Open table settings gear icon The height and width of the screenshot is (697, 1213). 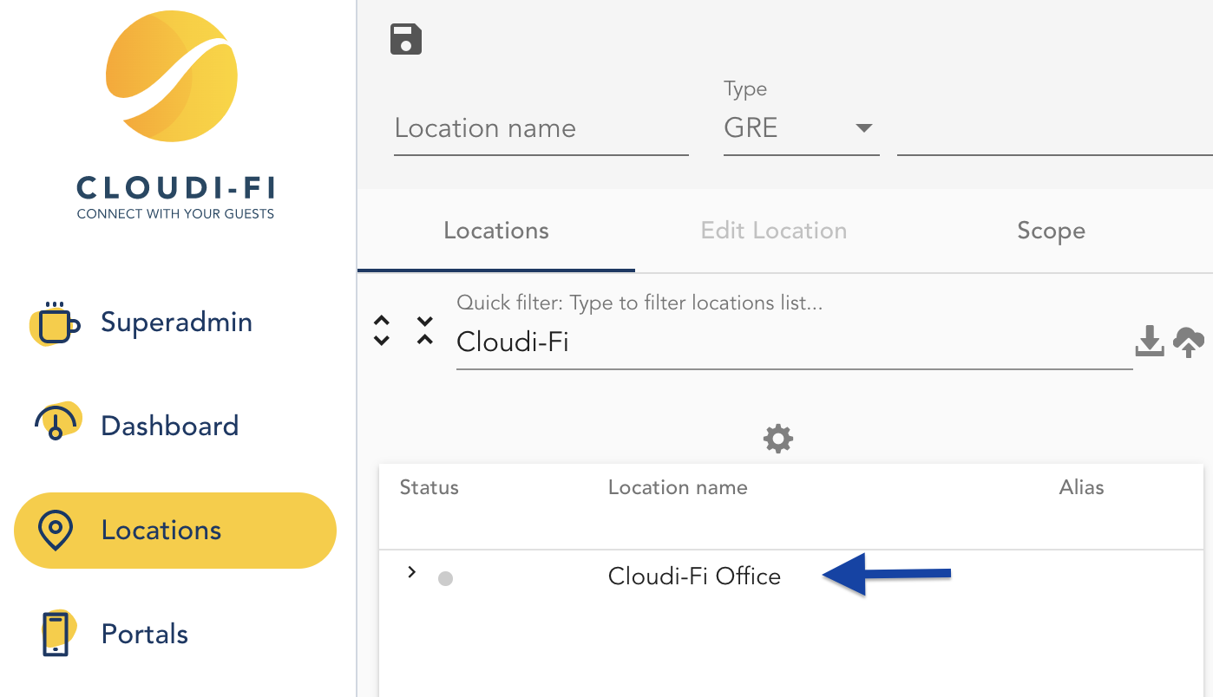click(x=778, y=439)
